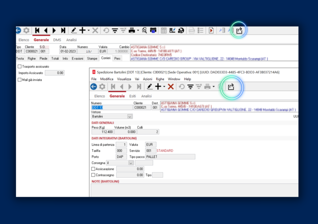Click the red delete X in Spedizione Bartolini toolbar

[171, 87]
